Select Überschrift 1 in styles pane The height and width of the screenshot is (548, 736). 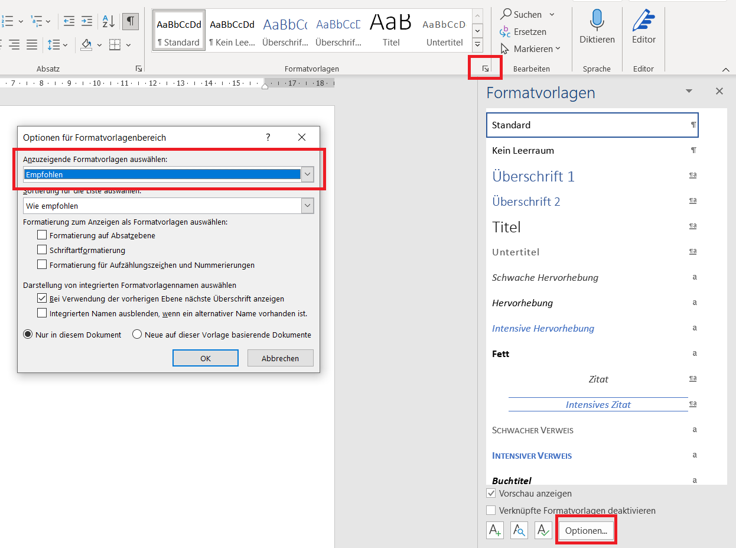point(592,176)
